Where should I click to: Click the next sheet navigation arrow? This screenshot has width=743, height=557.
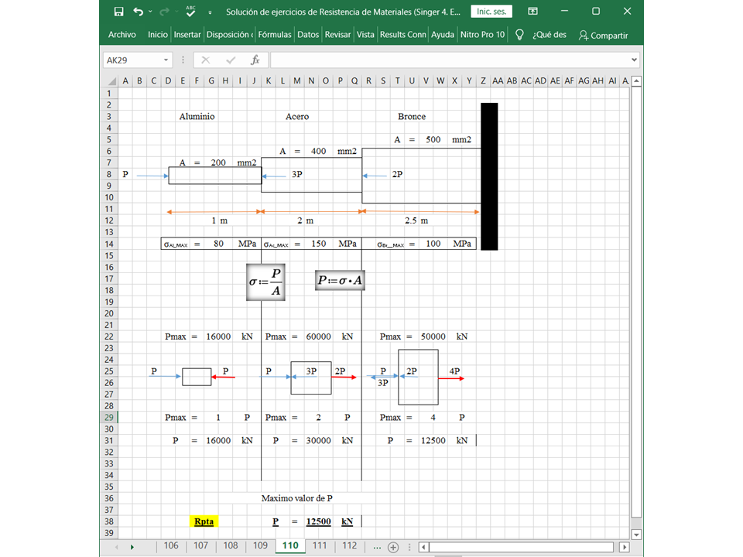click(132, 547)
